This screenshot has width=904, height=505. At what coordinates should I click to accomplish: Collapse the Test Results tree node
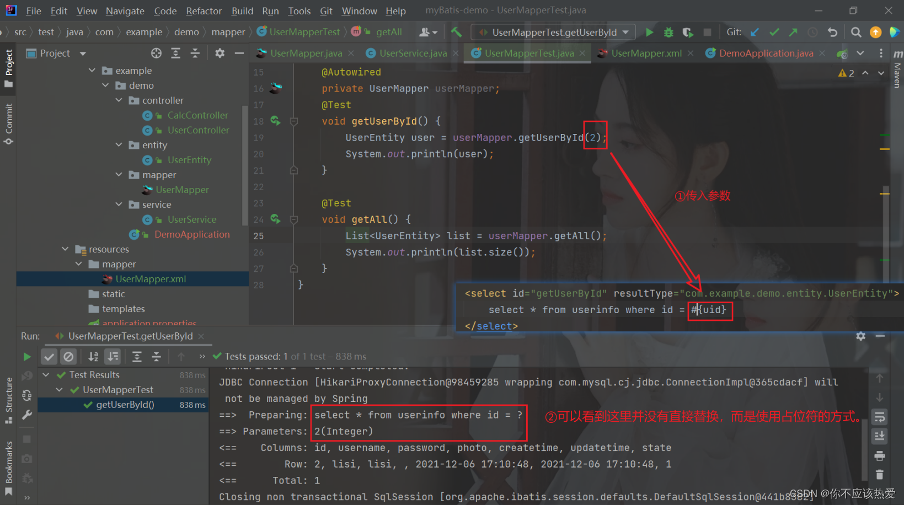(x=46, y=374)
